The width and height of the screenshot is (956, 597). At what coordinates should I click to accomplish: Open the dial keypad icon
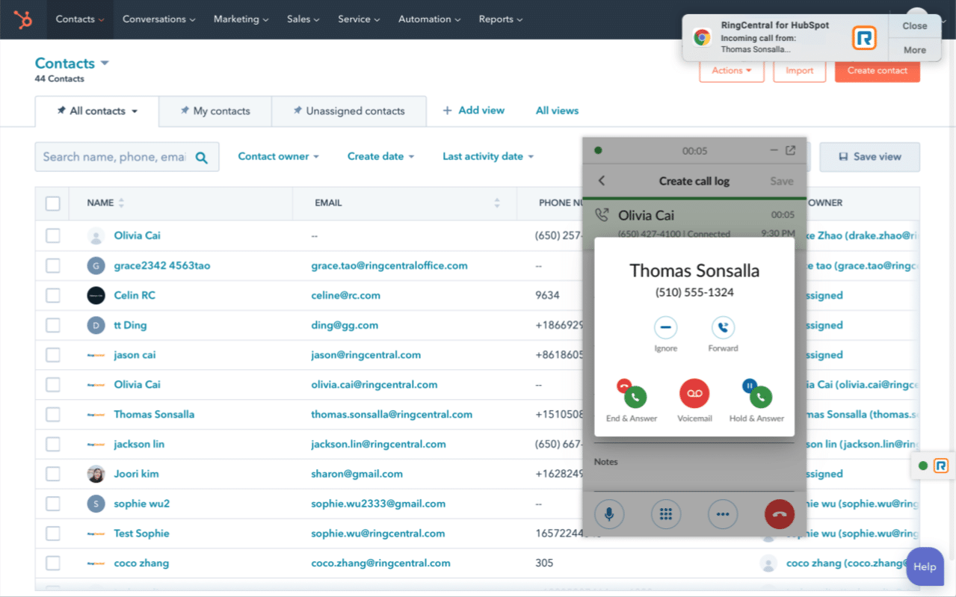[x=666, y=514]
